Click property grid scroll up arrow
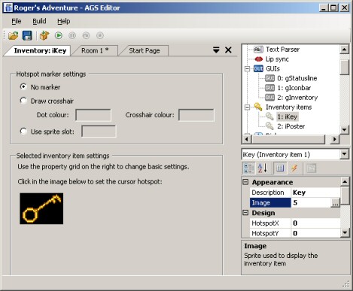 pyautogui.click(x=345, y=181)
